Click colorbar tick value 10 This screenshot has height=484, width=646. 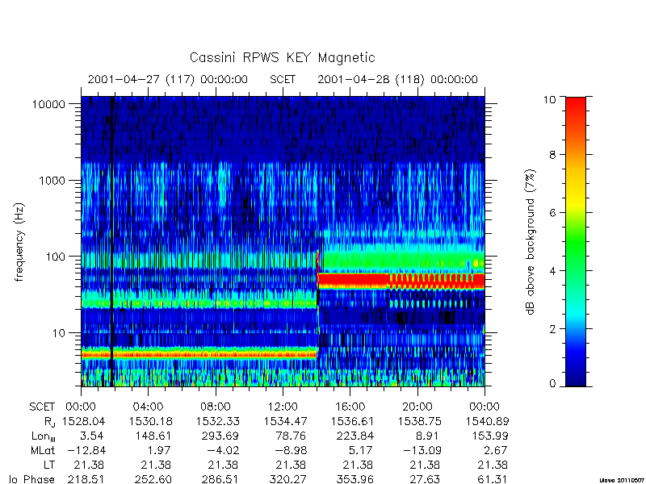pyautogui.click(x=549, y=99)
